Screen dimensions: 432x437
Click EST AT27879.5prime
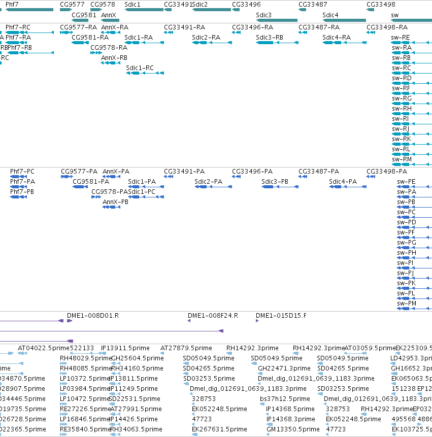click(x=162, y=353)
